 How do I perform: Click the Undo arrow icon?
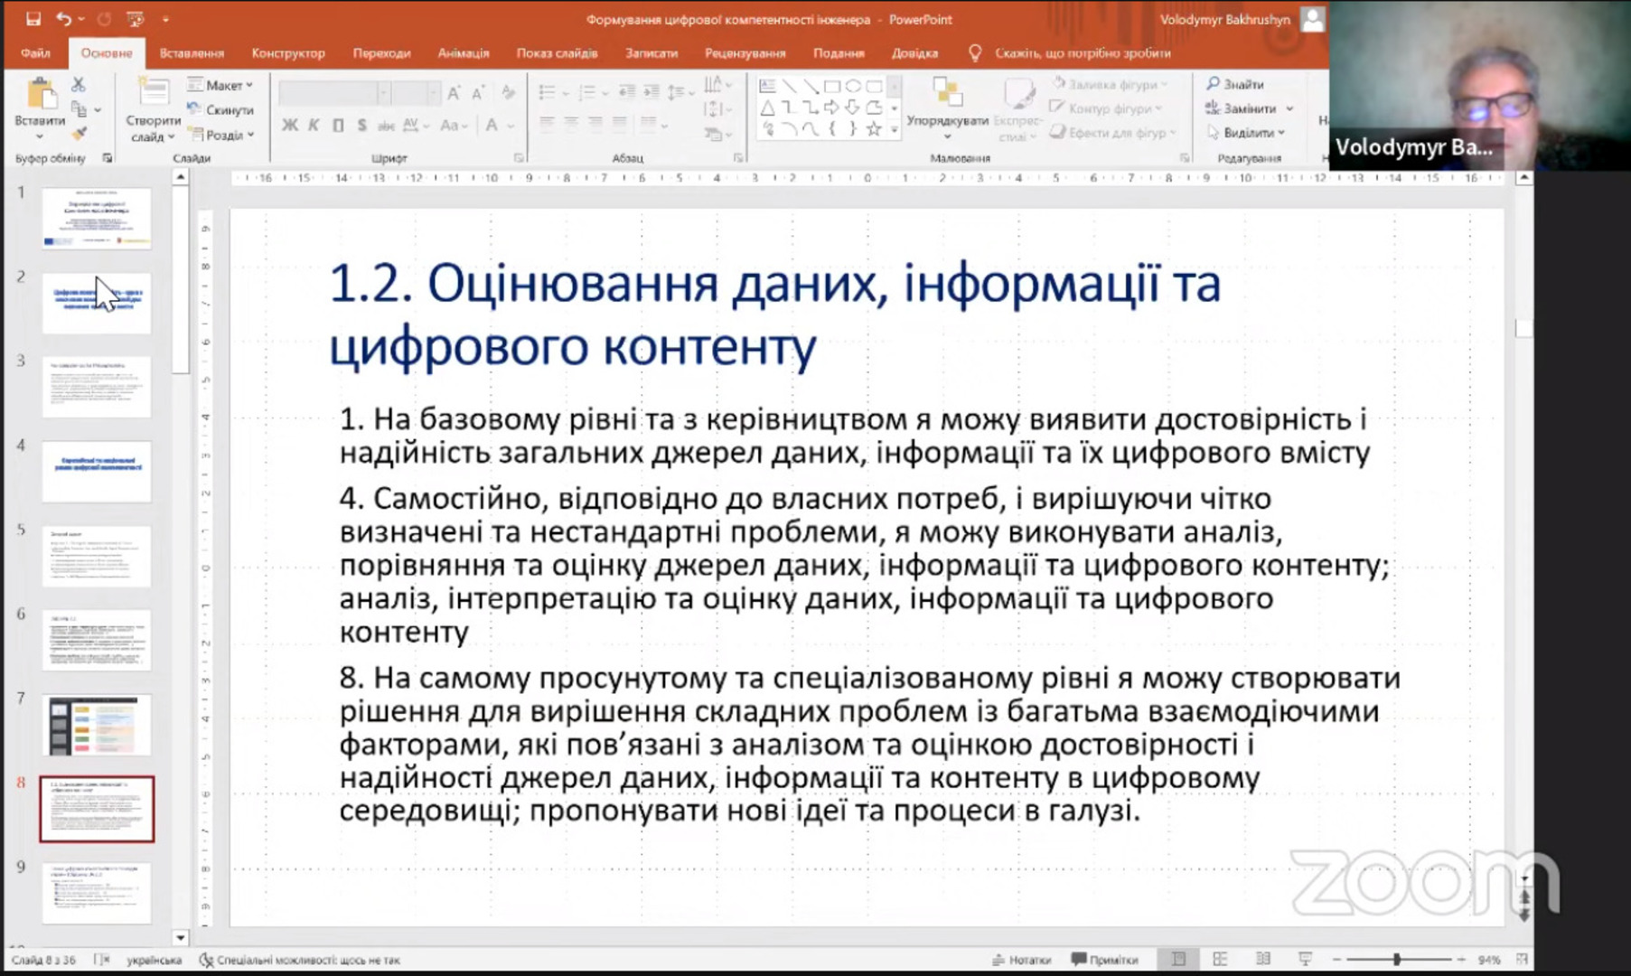[62, 19]
